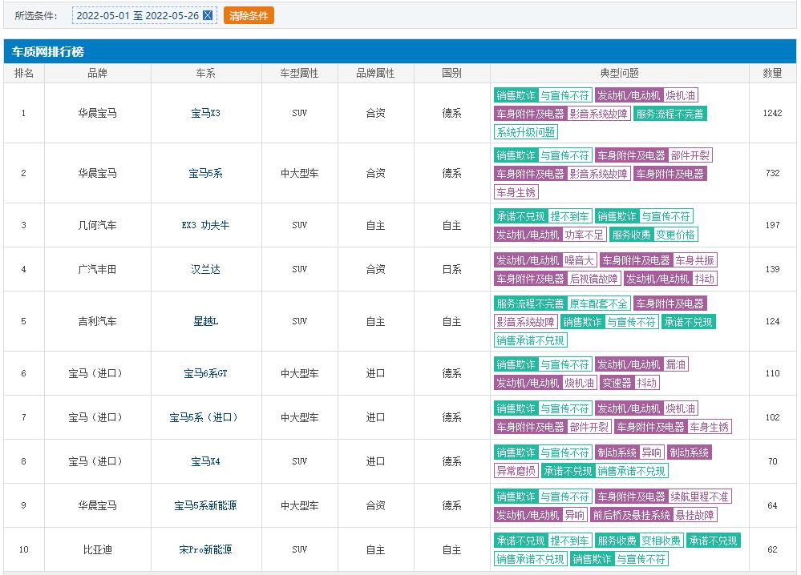Click 部件开裂 tag in rank 2 row
The width and height of the screenshot is (801, 575).
(x=690, y=155)
